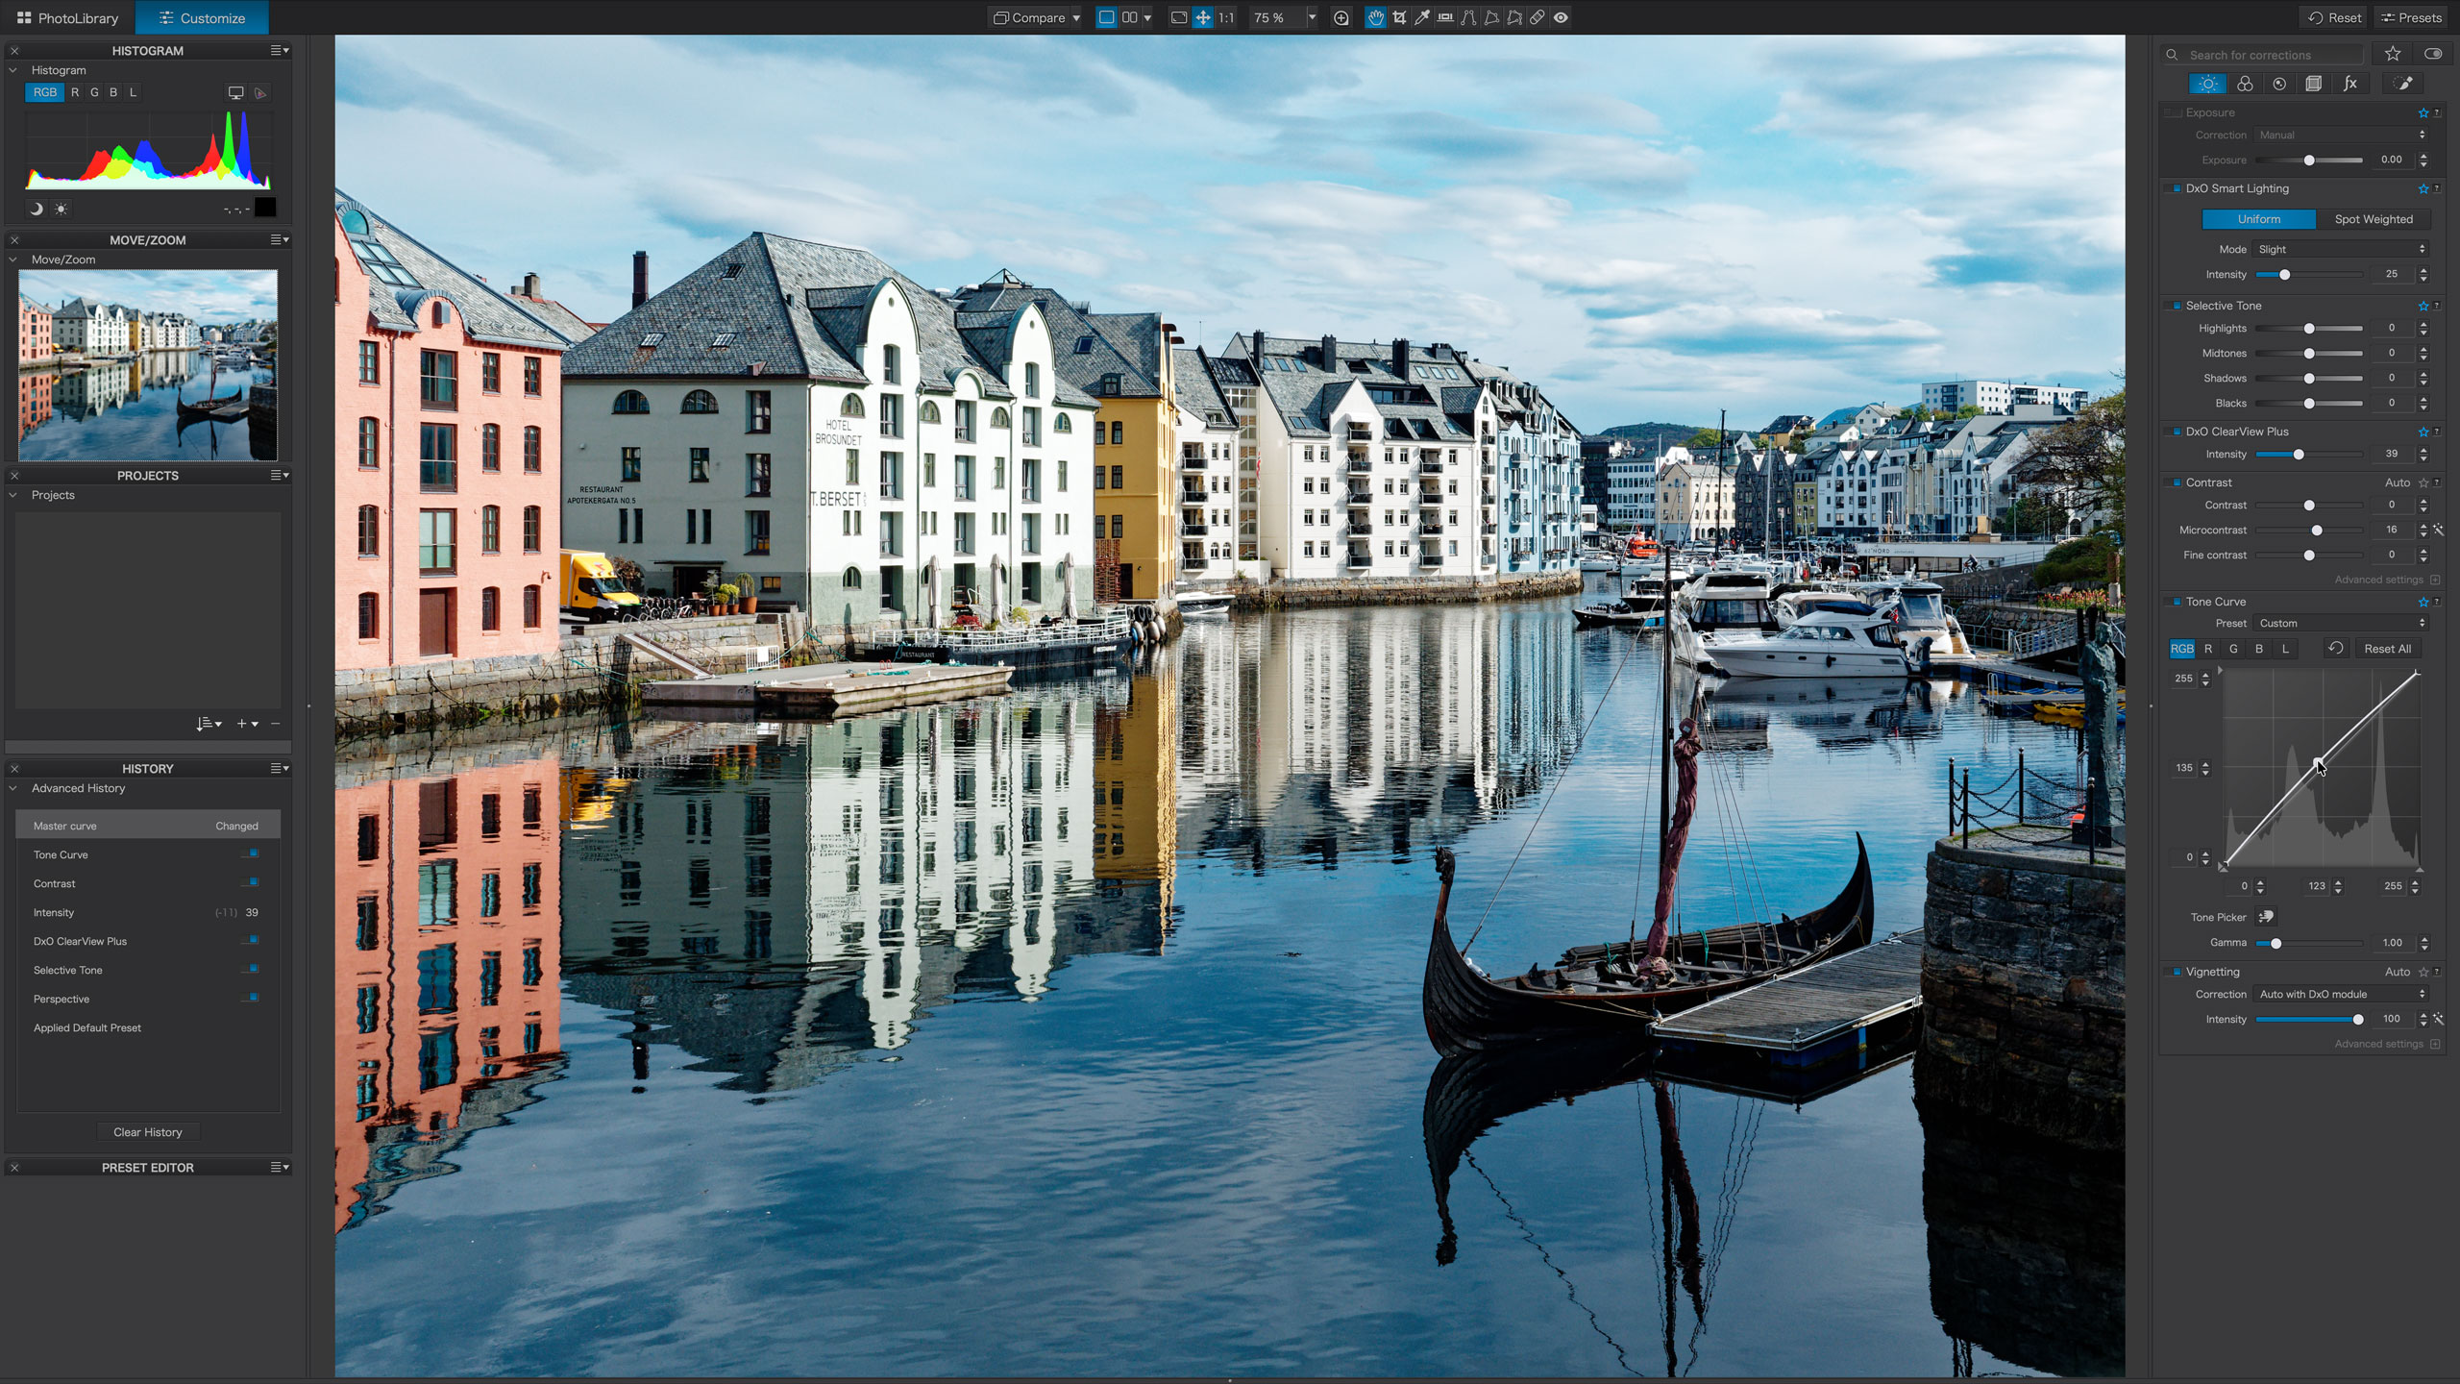Screen dimensions: 2460x1384
Task: Switch to Customize tab
Action: [202, 17]
